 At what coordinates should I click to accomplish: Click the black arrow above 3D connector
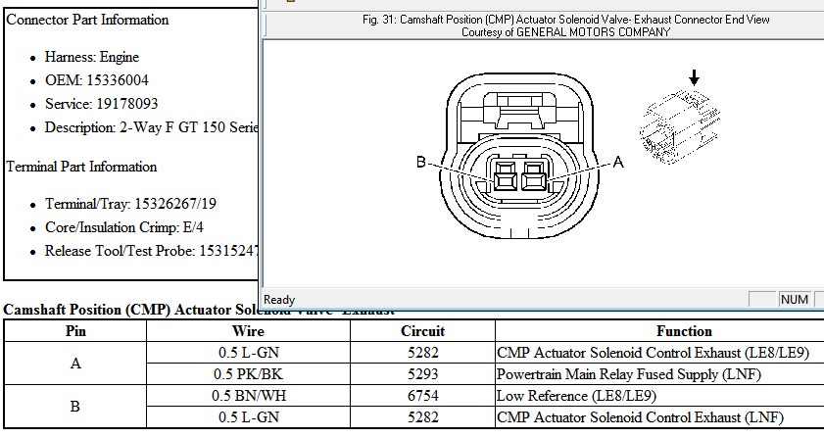[x=695, y=76]
